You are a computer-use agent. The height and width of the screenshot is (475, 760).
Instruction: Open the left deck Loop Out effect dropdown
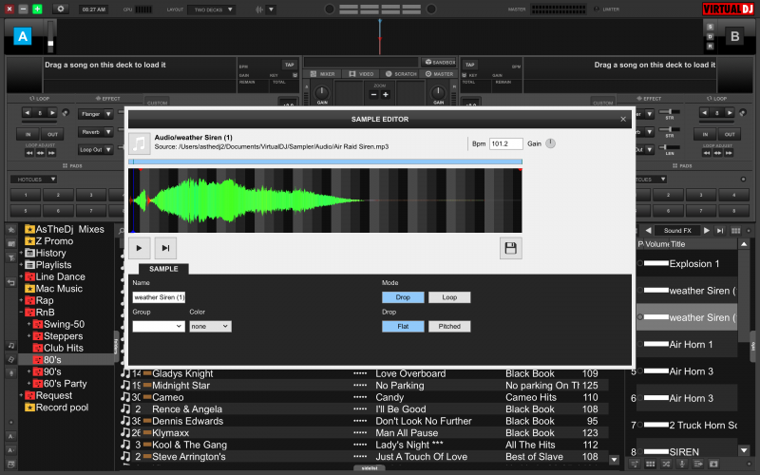(x=96, y=150)
